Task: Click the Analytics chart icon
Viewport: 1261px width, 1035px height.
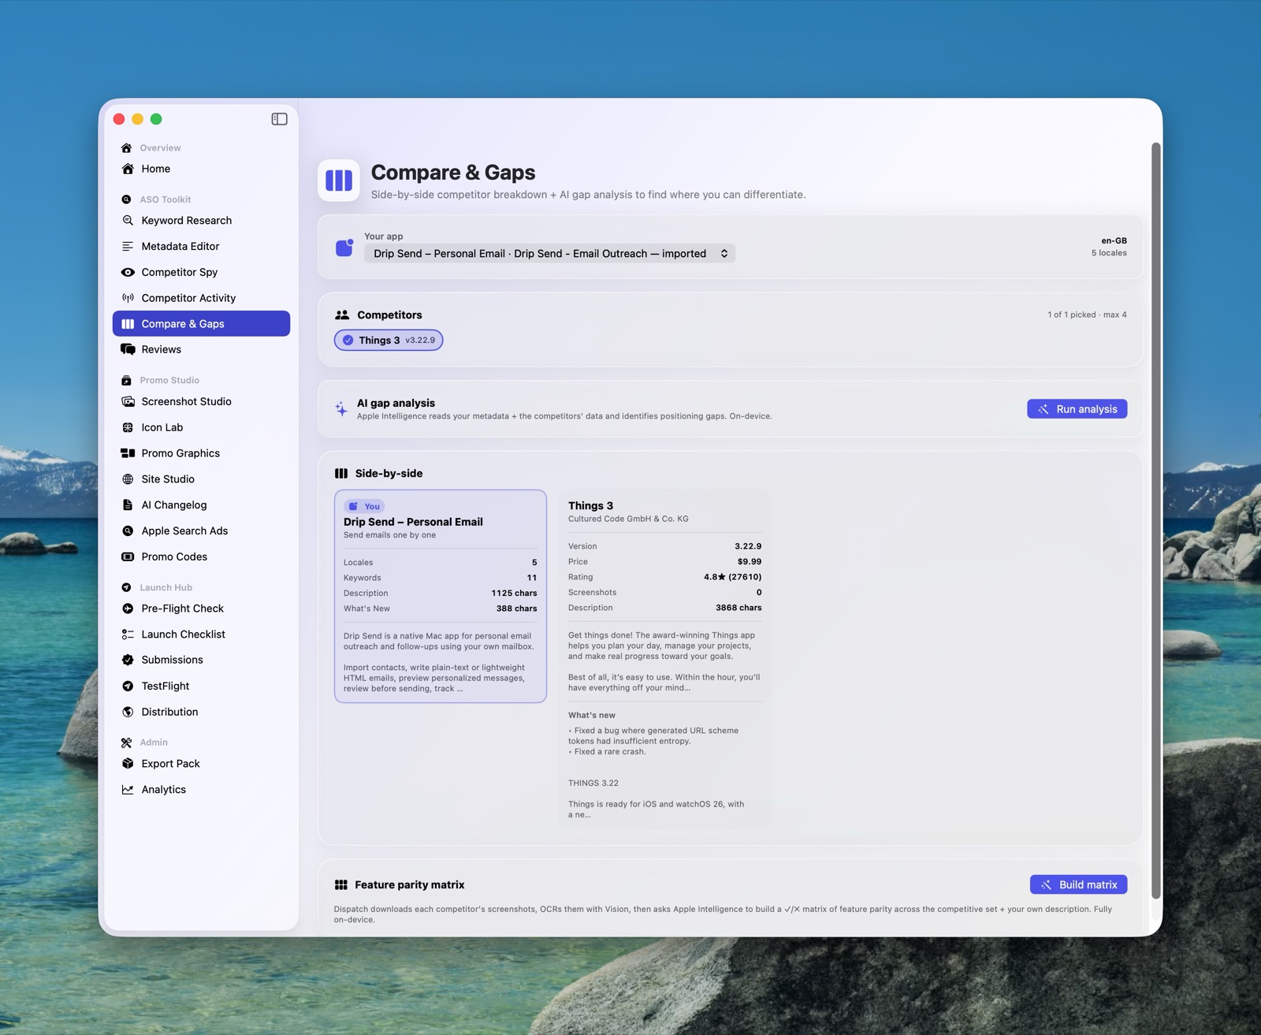Action: [x=128, y=790]
